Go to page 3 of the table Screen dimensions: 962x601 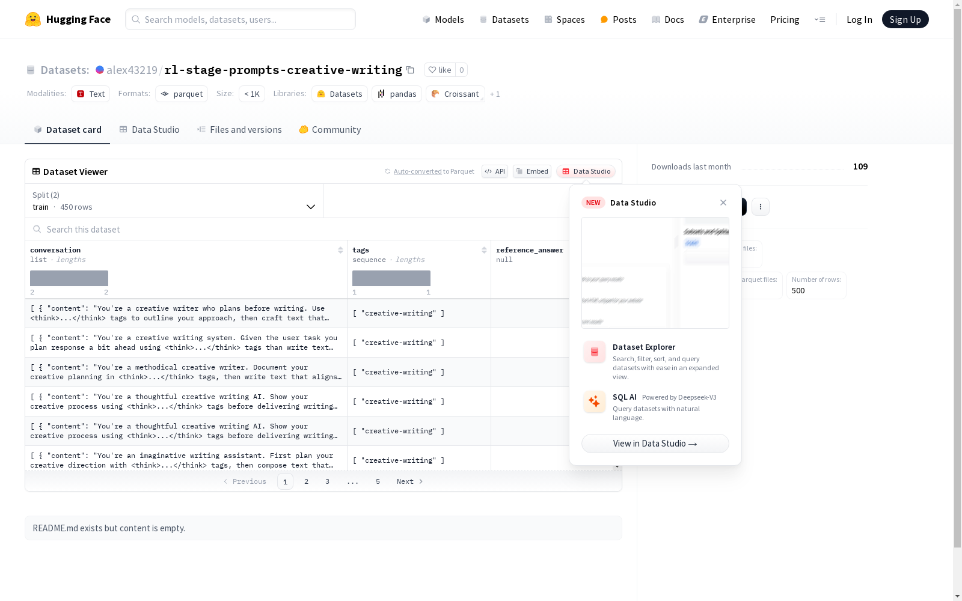(327, 481)
